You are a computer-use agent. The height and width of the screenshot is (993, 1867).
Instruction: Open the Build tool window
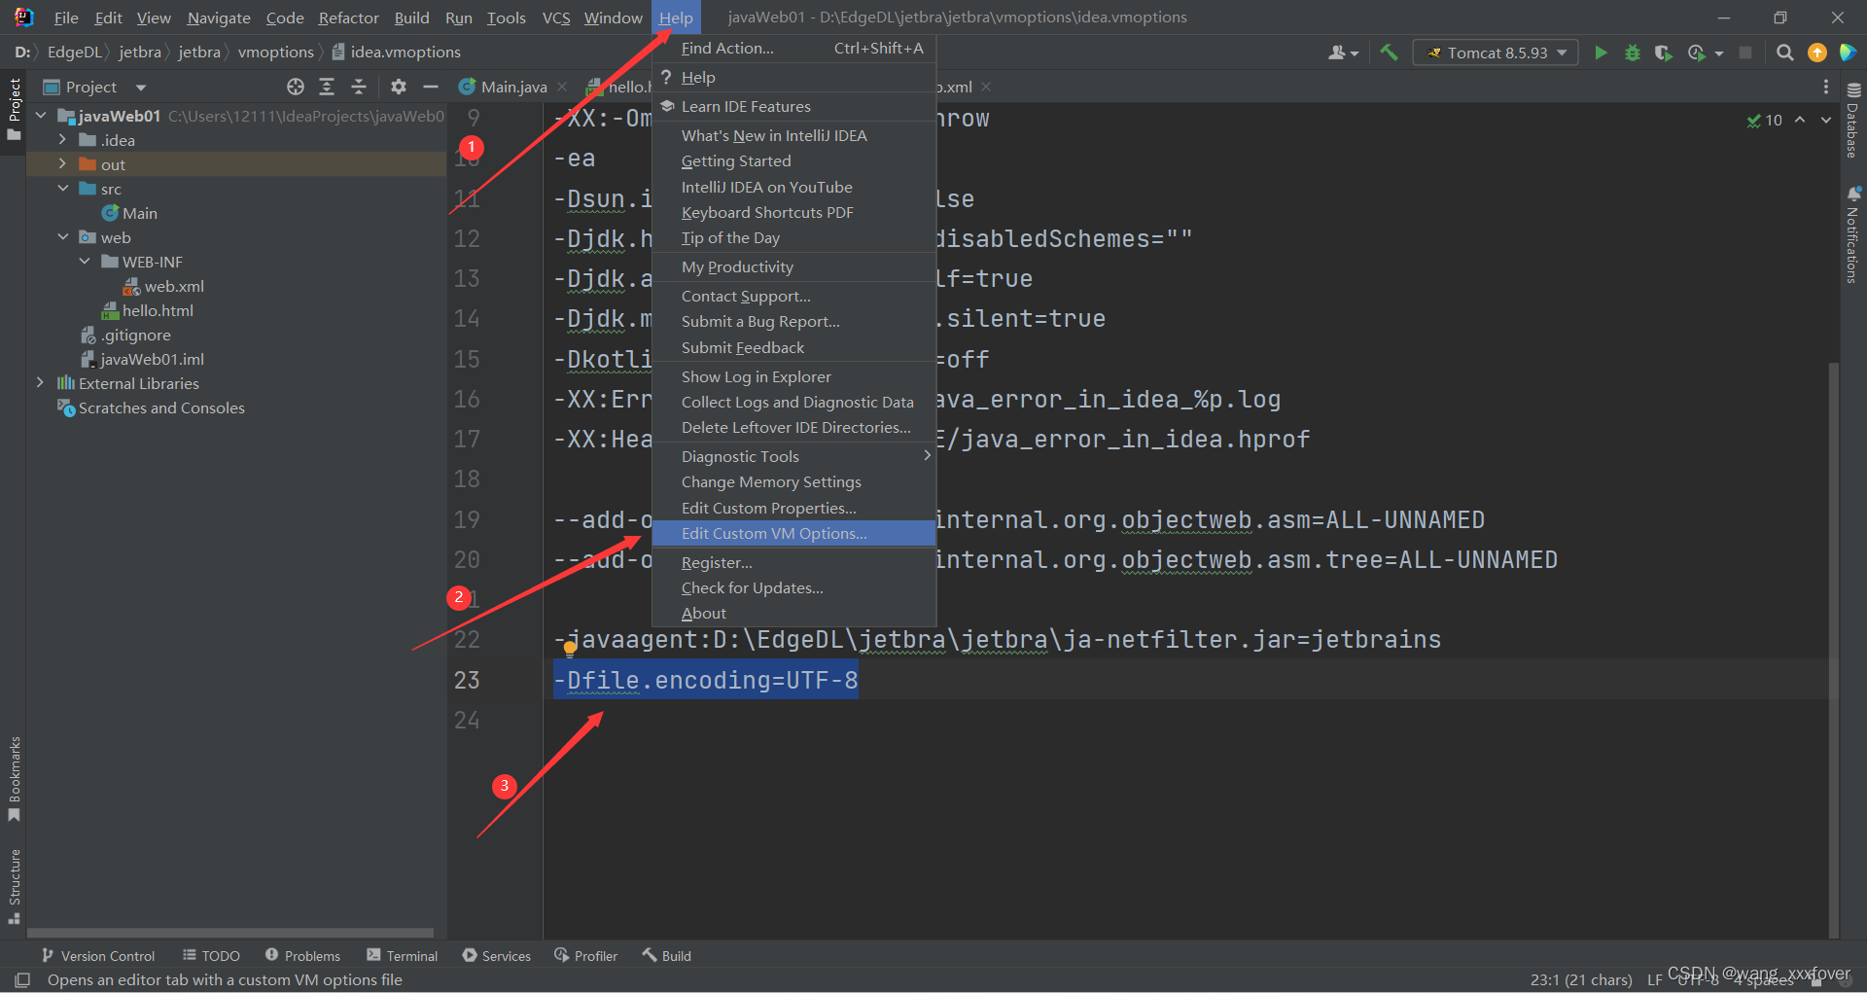point(667,956)
